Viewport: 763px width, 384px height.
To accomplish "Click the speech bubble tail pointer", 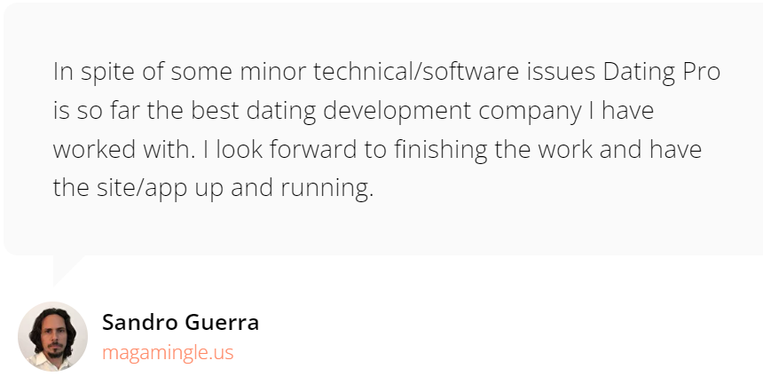I will [x=65, y=267].
